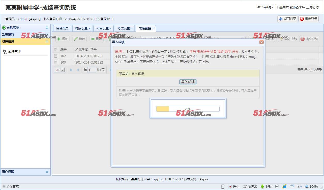The width and height of the screenshot is (324, 190).
Task: Collapse the 导航菜单 sidebar panel
Action: 47,28
